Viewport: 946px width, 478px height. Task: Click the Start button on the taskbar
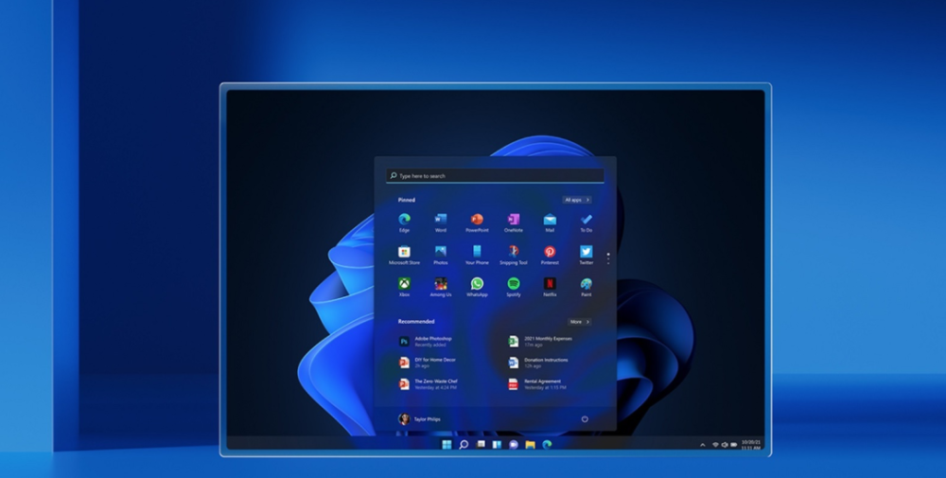click(447, 445)
